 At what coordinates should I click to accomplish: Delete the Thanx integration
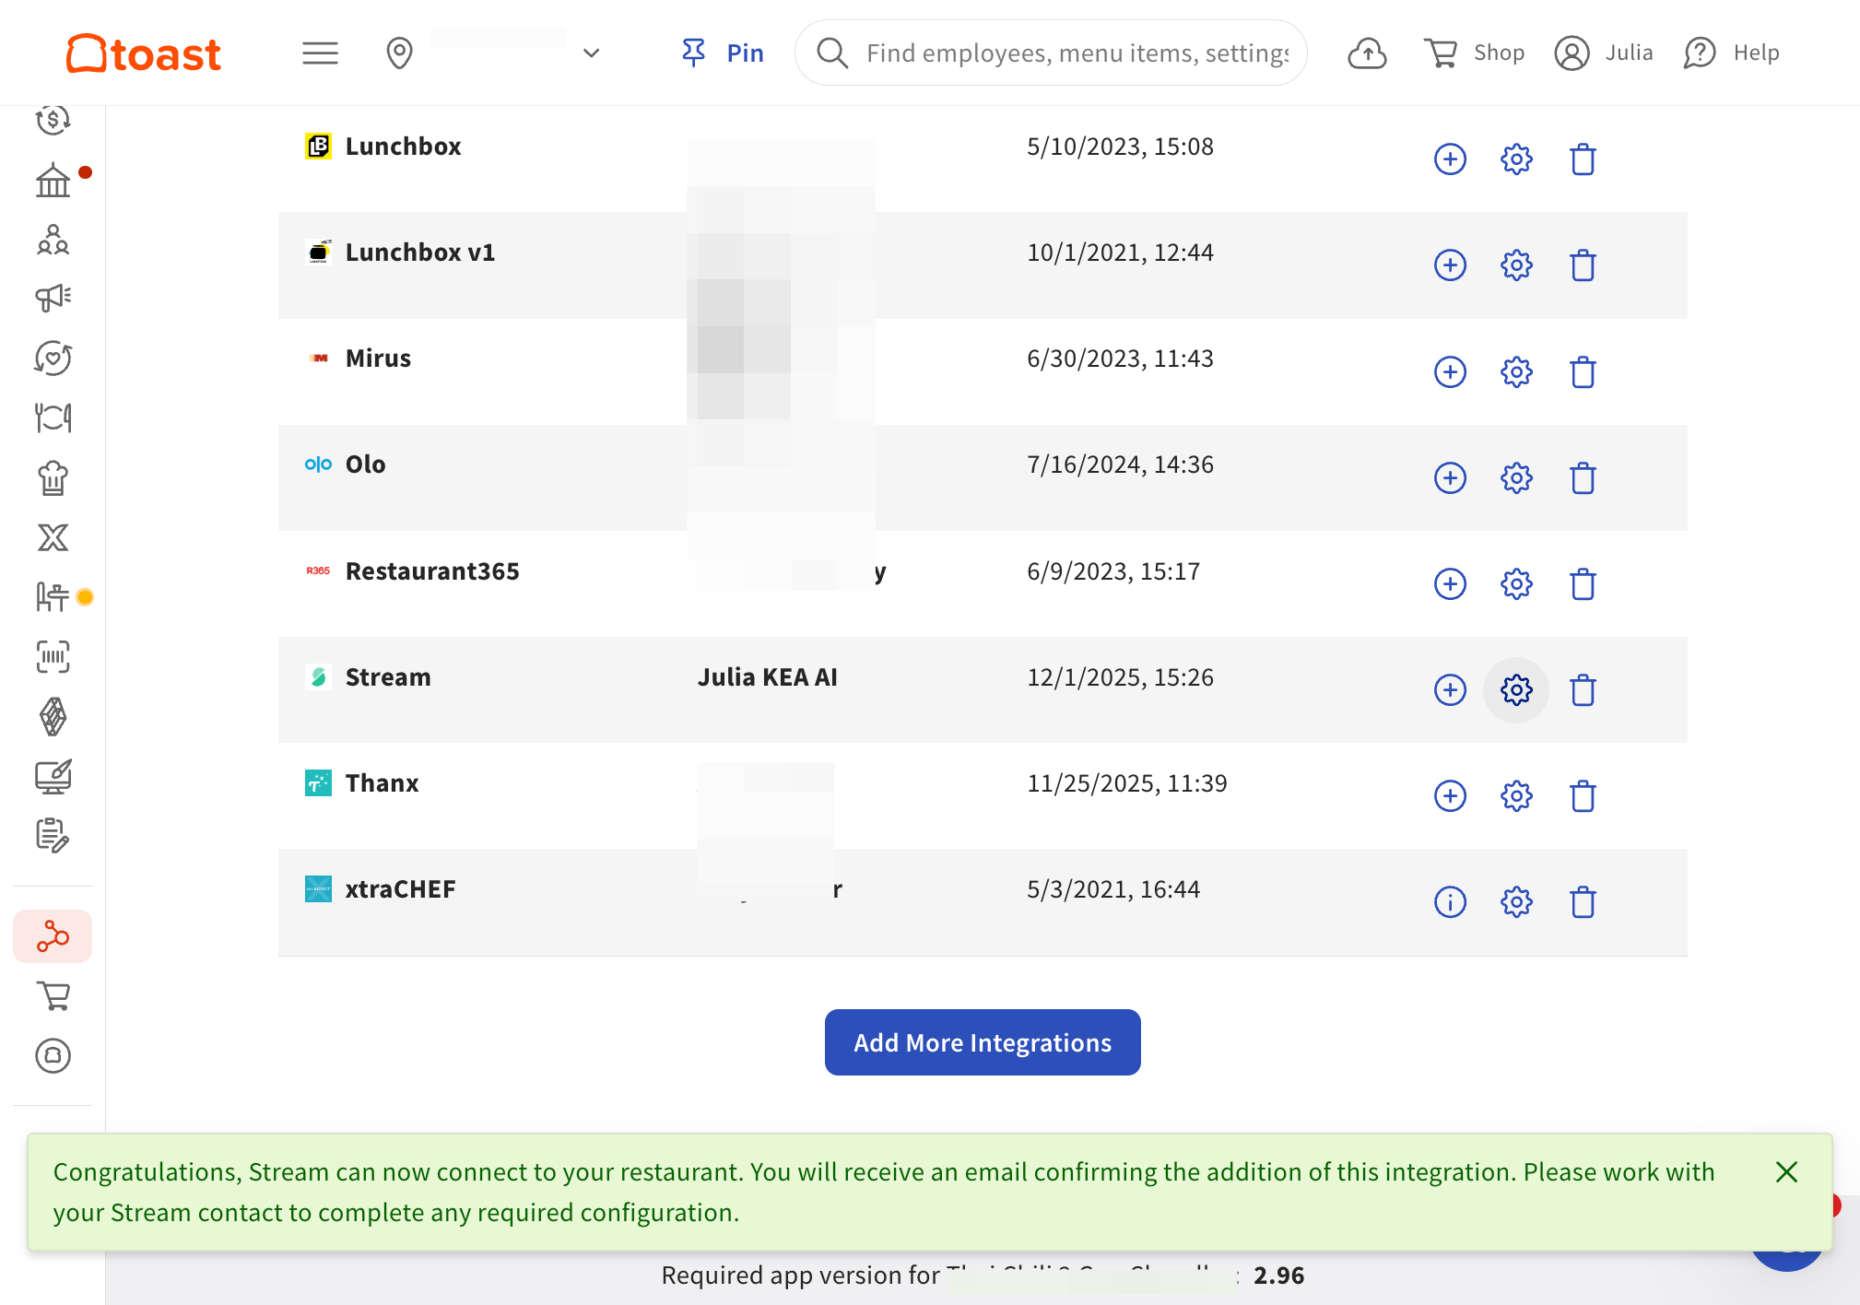tap(1583, 796)
